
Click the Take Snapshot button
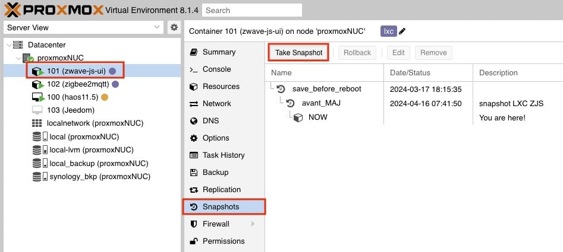pyautogui.click(x=298, y=53)
